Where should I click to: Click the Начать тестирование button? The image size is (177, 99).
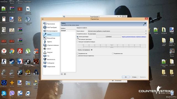(x=84, y=50)
